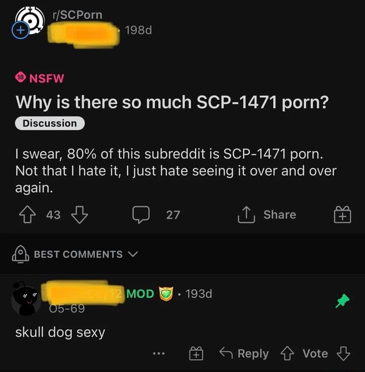Upvote the SCP-1471 post
This screenshot has width=365, height=372.
click(27, 214)
